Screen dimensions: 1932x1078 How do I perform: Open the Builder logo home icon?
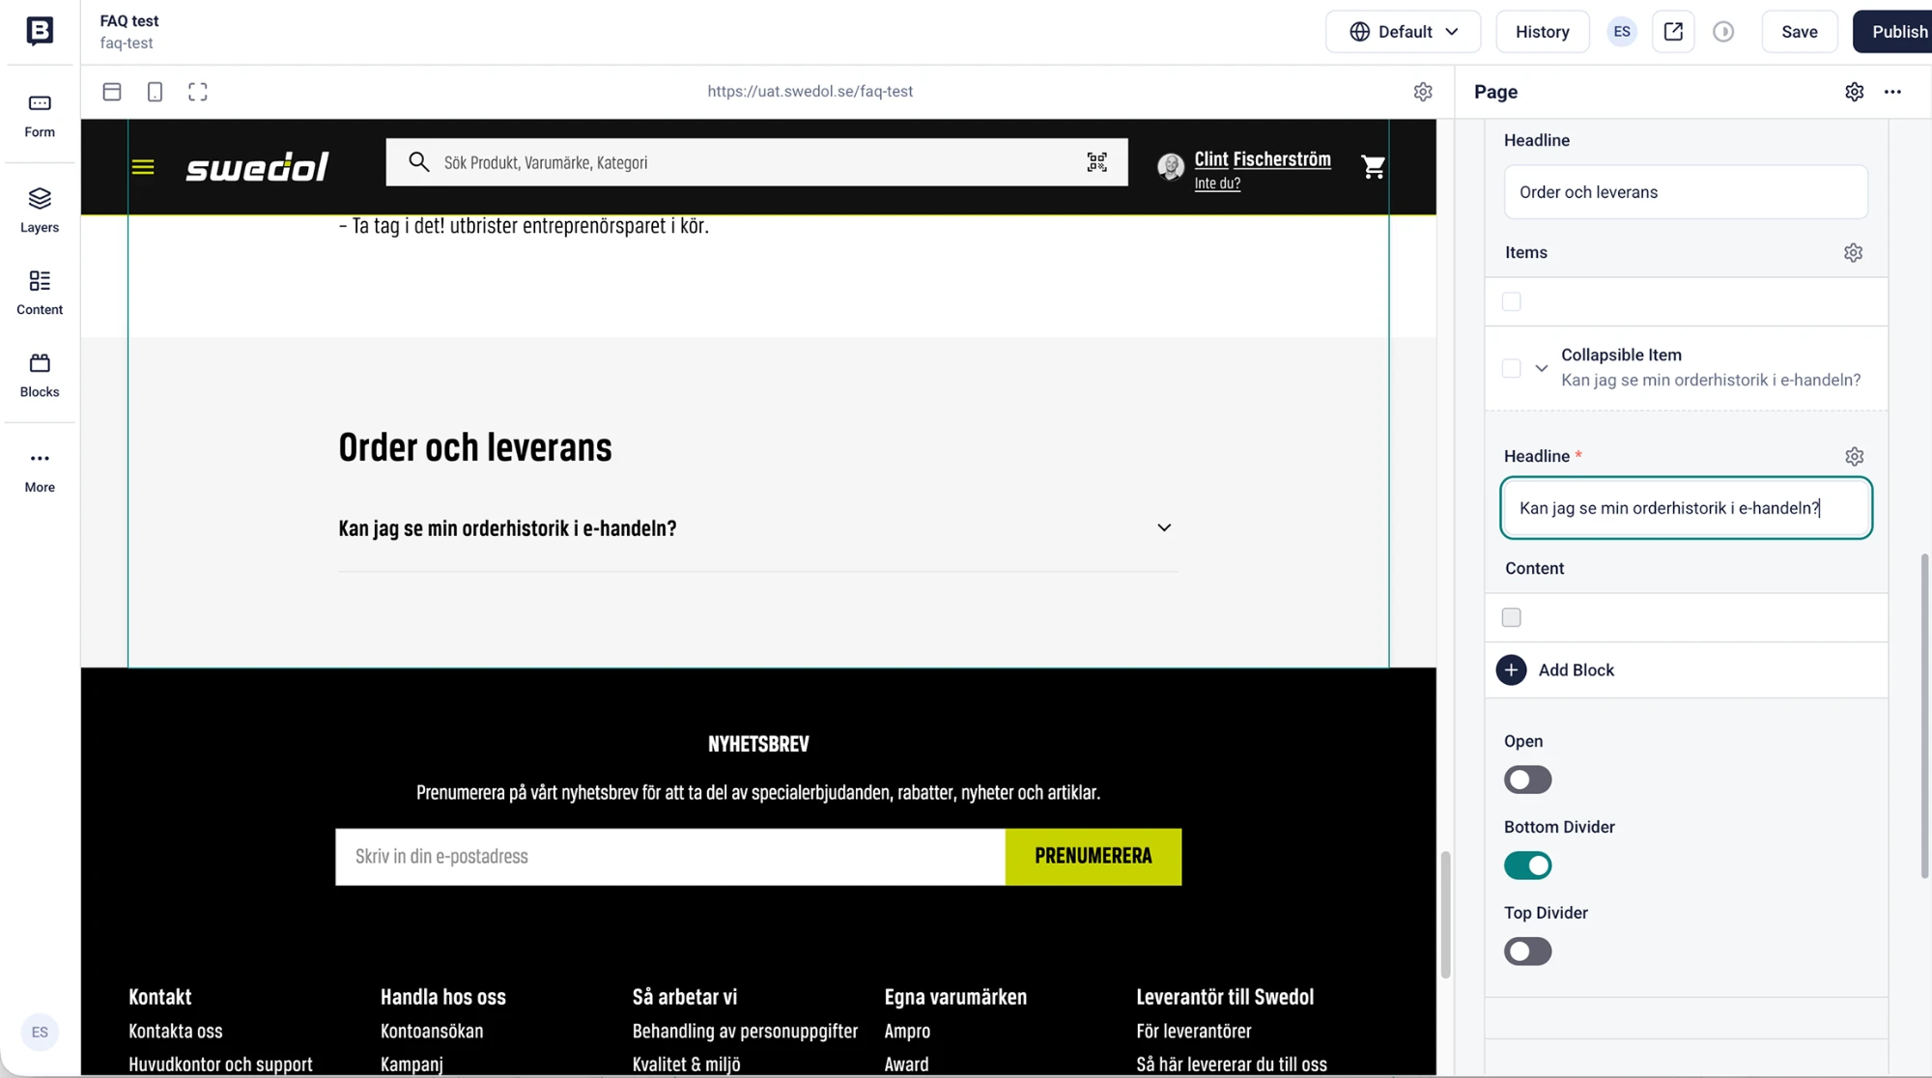[40, 31]
